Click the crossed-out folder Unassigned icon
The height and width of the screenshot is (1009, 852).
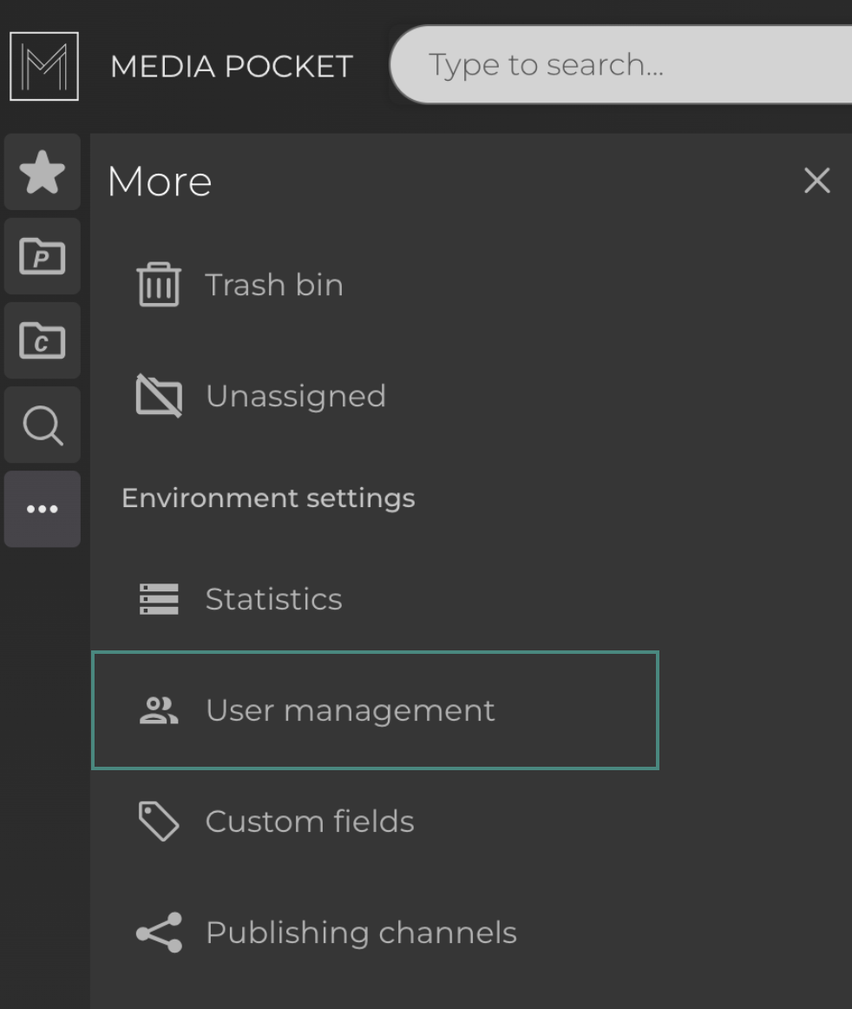pyautogui.click(x=159, y=396)
